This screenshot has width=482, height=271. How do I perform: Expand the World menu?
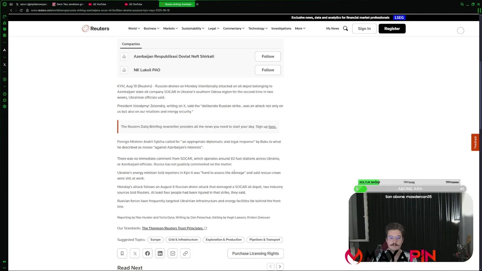134,28
